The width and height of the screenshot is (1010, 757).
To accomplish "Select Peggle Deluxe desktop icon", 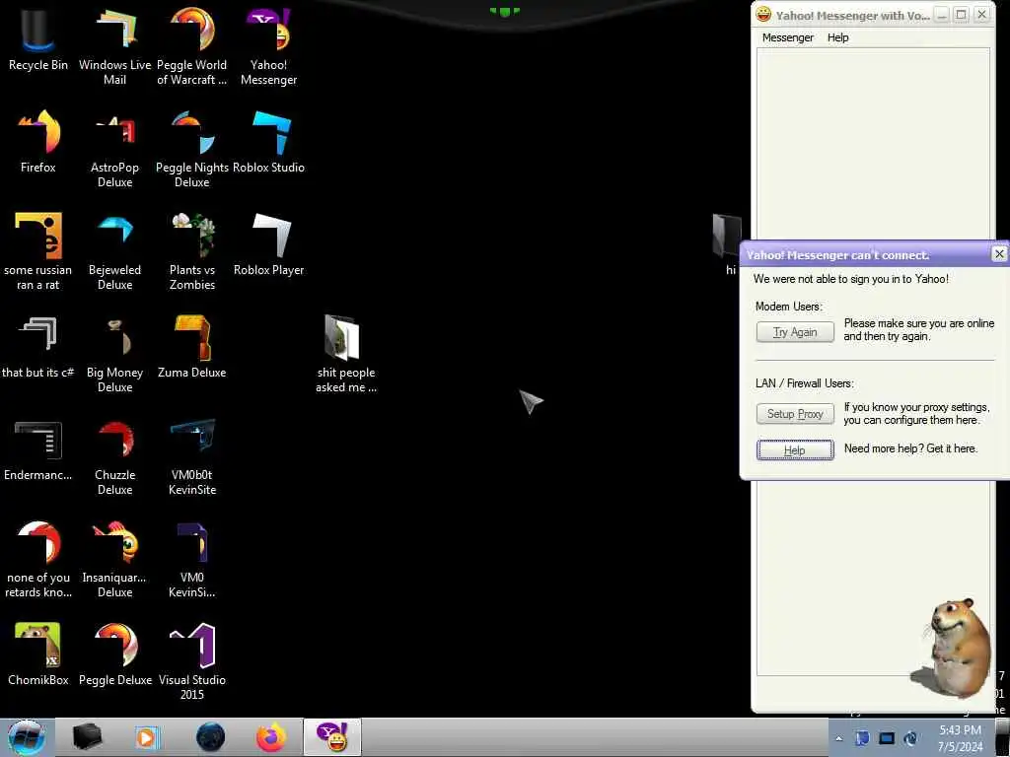I will coord(114,654).
